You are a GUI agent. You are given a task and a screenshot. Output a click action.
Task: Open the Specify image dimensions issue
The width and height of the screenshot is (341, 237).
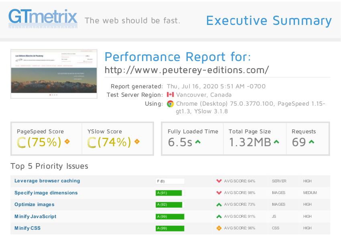(x=46, y=193)
